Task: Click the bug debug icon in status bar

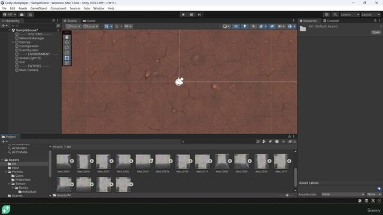Action: (360, 201)
